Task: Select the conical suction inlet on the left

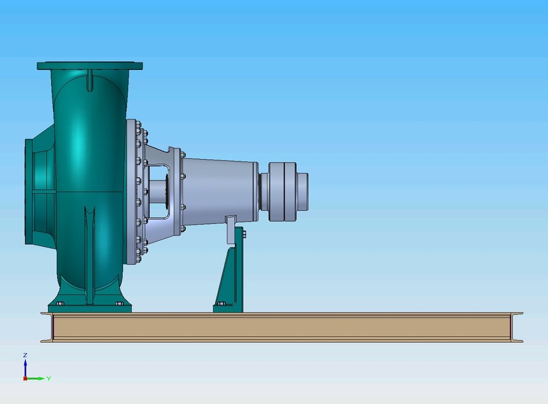Action: [x=38, y=186]
